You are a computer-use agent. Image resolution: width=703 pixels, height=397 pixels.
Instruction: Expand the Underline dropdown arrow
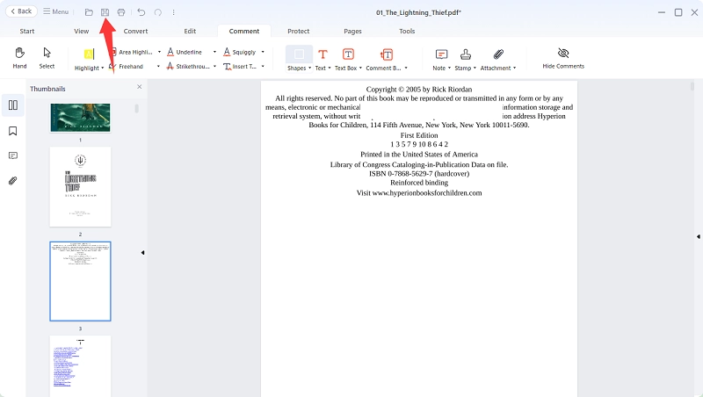[x=214, y=52]
